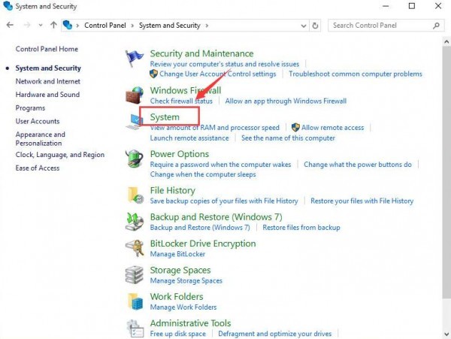Image resolution: width=451 pixels, height=339 pixels.
Task: Click Launch remote assistance link
Action: 189,138
